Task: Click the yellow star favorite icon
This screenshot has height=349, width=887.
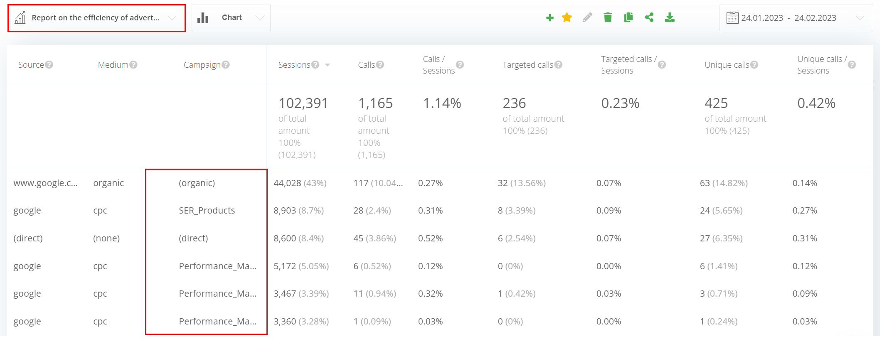Action: tap(567, 17)
